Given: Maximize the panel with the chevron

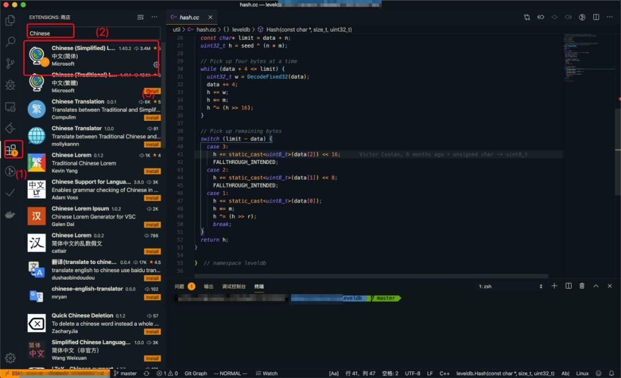Looking at the screenshot, I should click(x=596, y=286).
